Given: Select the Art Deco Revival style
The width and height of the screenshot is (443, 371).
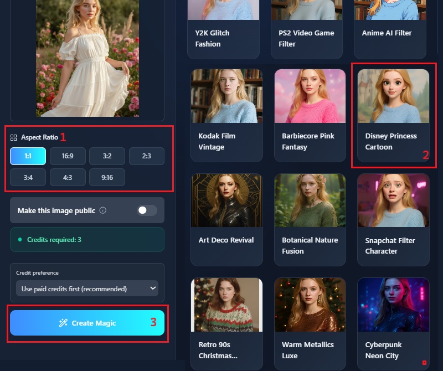Looking at the screenshot, I should pos(226,220).
